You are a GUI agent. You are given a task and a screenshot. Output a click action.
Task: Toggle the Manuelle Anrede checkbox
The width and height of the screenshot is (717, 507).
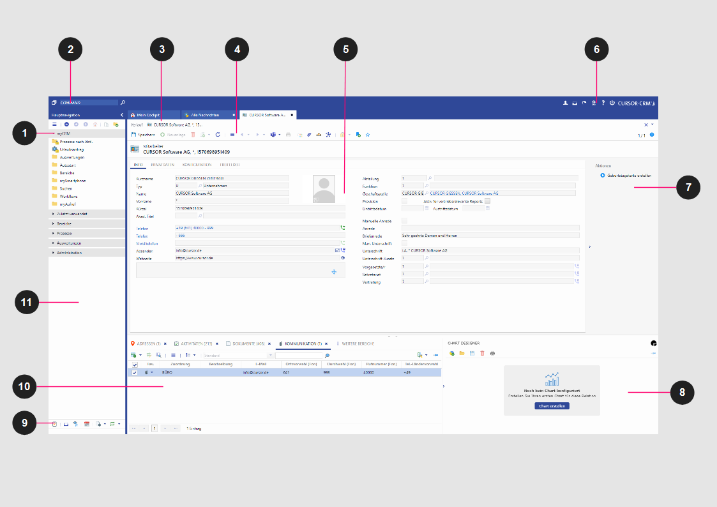click(x=404, y=220)
